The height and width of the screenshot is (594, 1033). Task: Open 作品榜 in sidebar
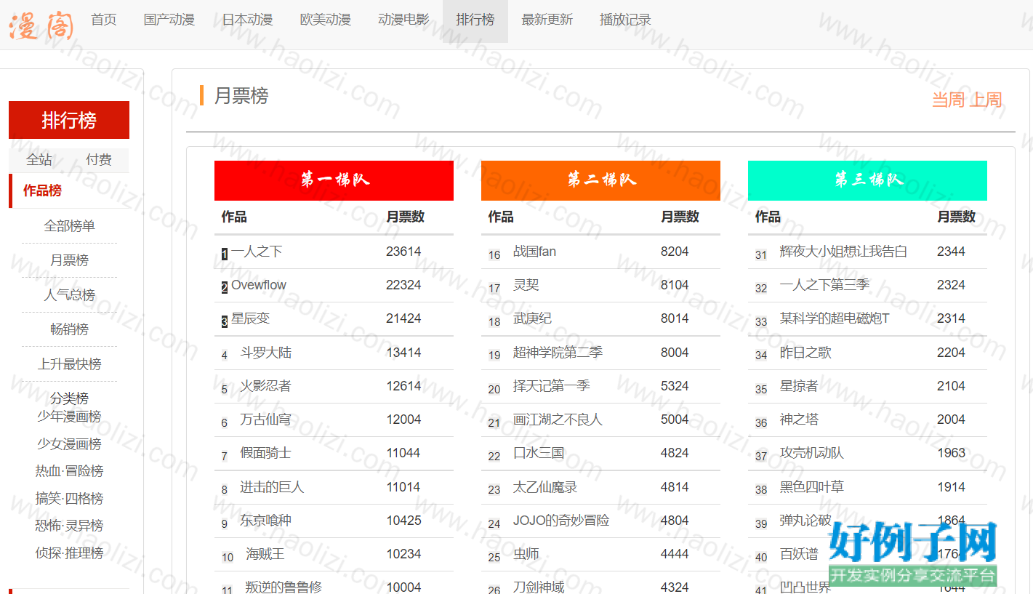42,190
